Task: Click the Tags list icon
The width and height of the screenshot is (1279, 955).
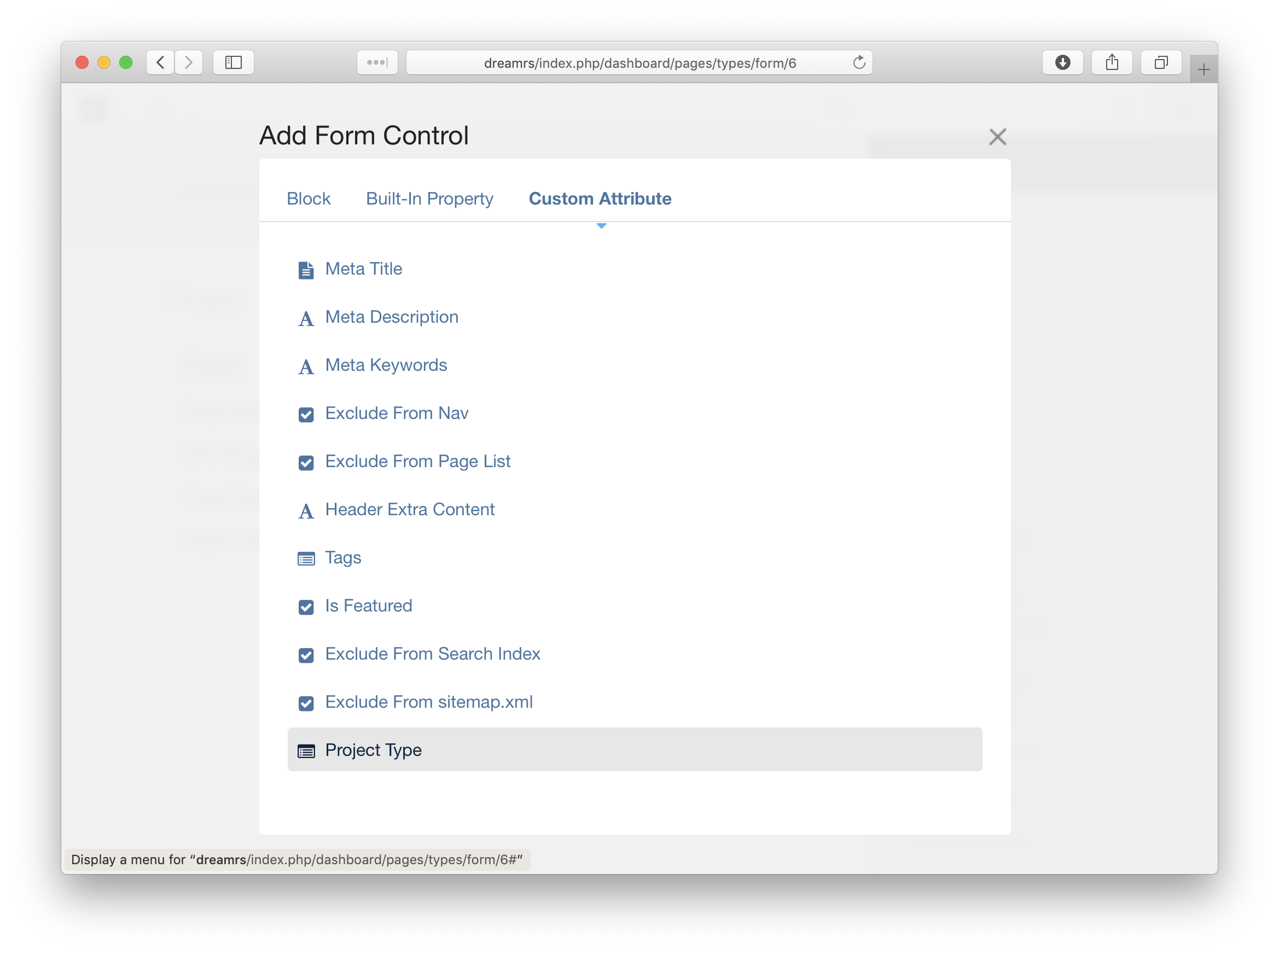Action: tap(306, 558)
